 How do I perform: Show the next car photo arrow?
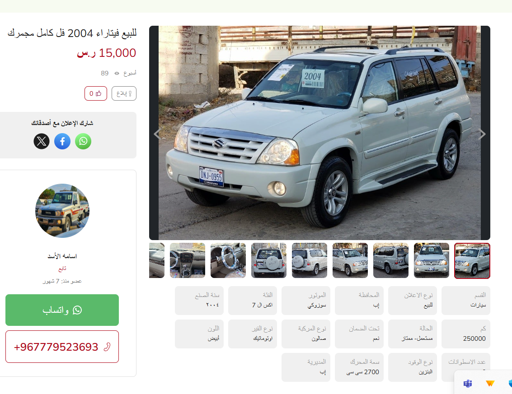(482, 134)
